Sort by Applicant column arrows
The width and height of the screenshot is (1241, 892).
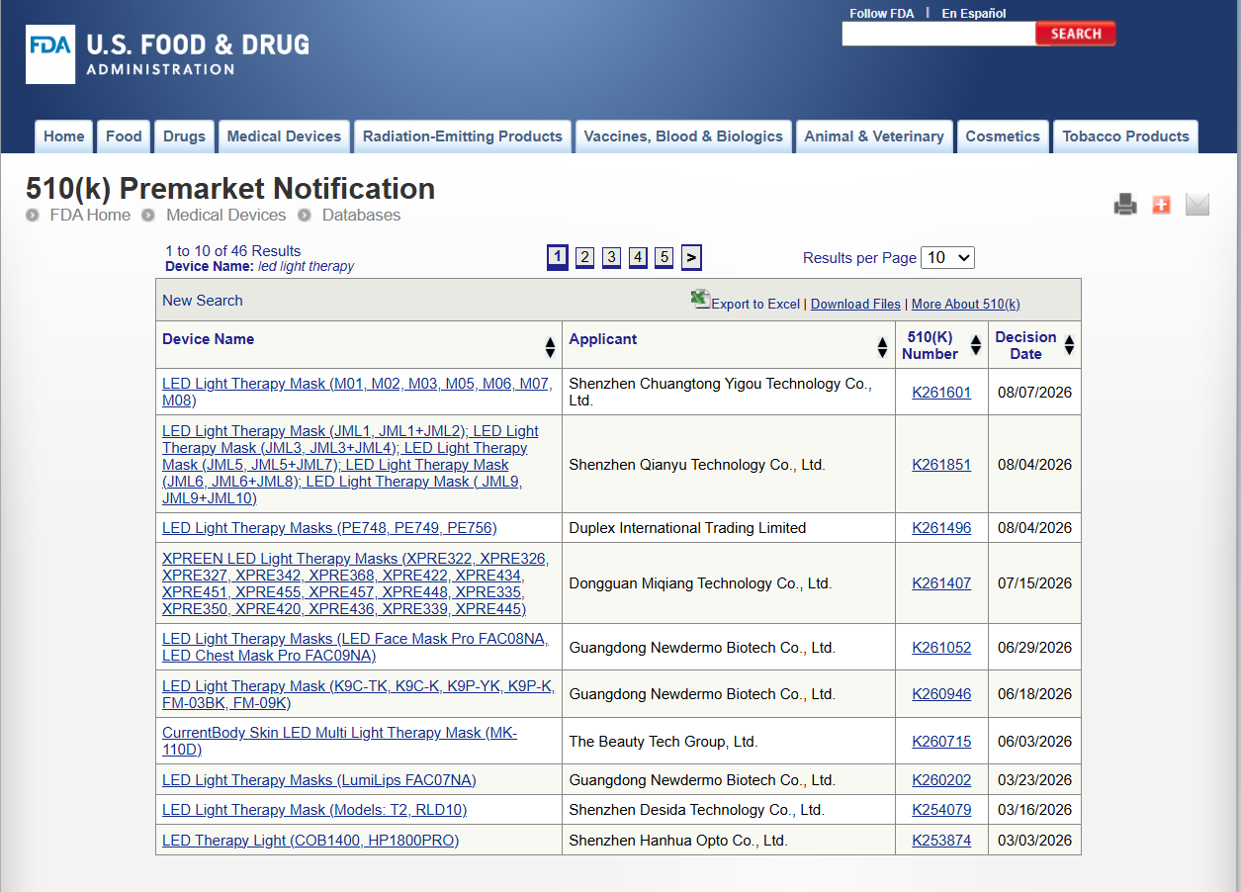pos(883,347)
